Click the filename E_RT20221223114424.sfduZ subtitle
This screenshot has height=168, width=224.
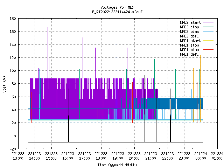click(x=117, y=12)
